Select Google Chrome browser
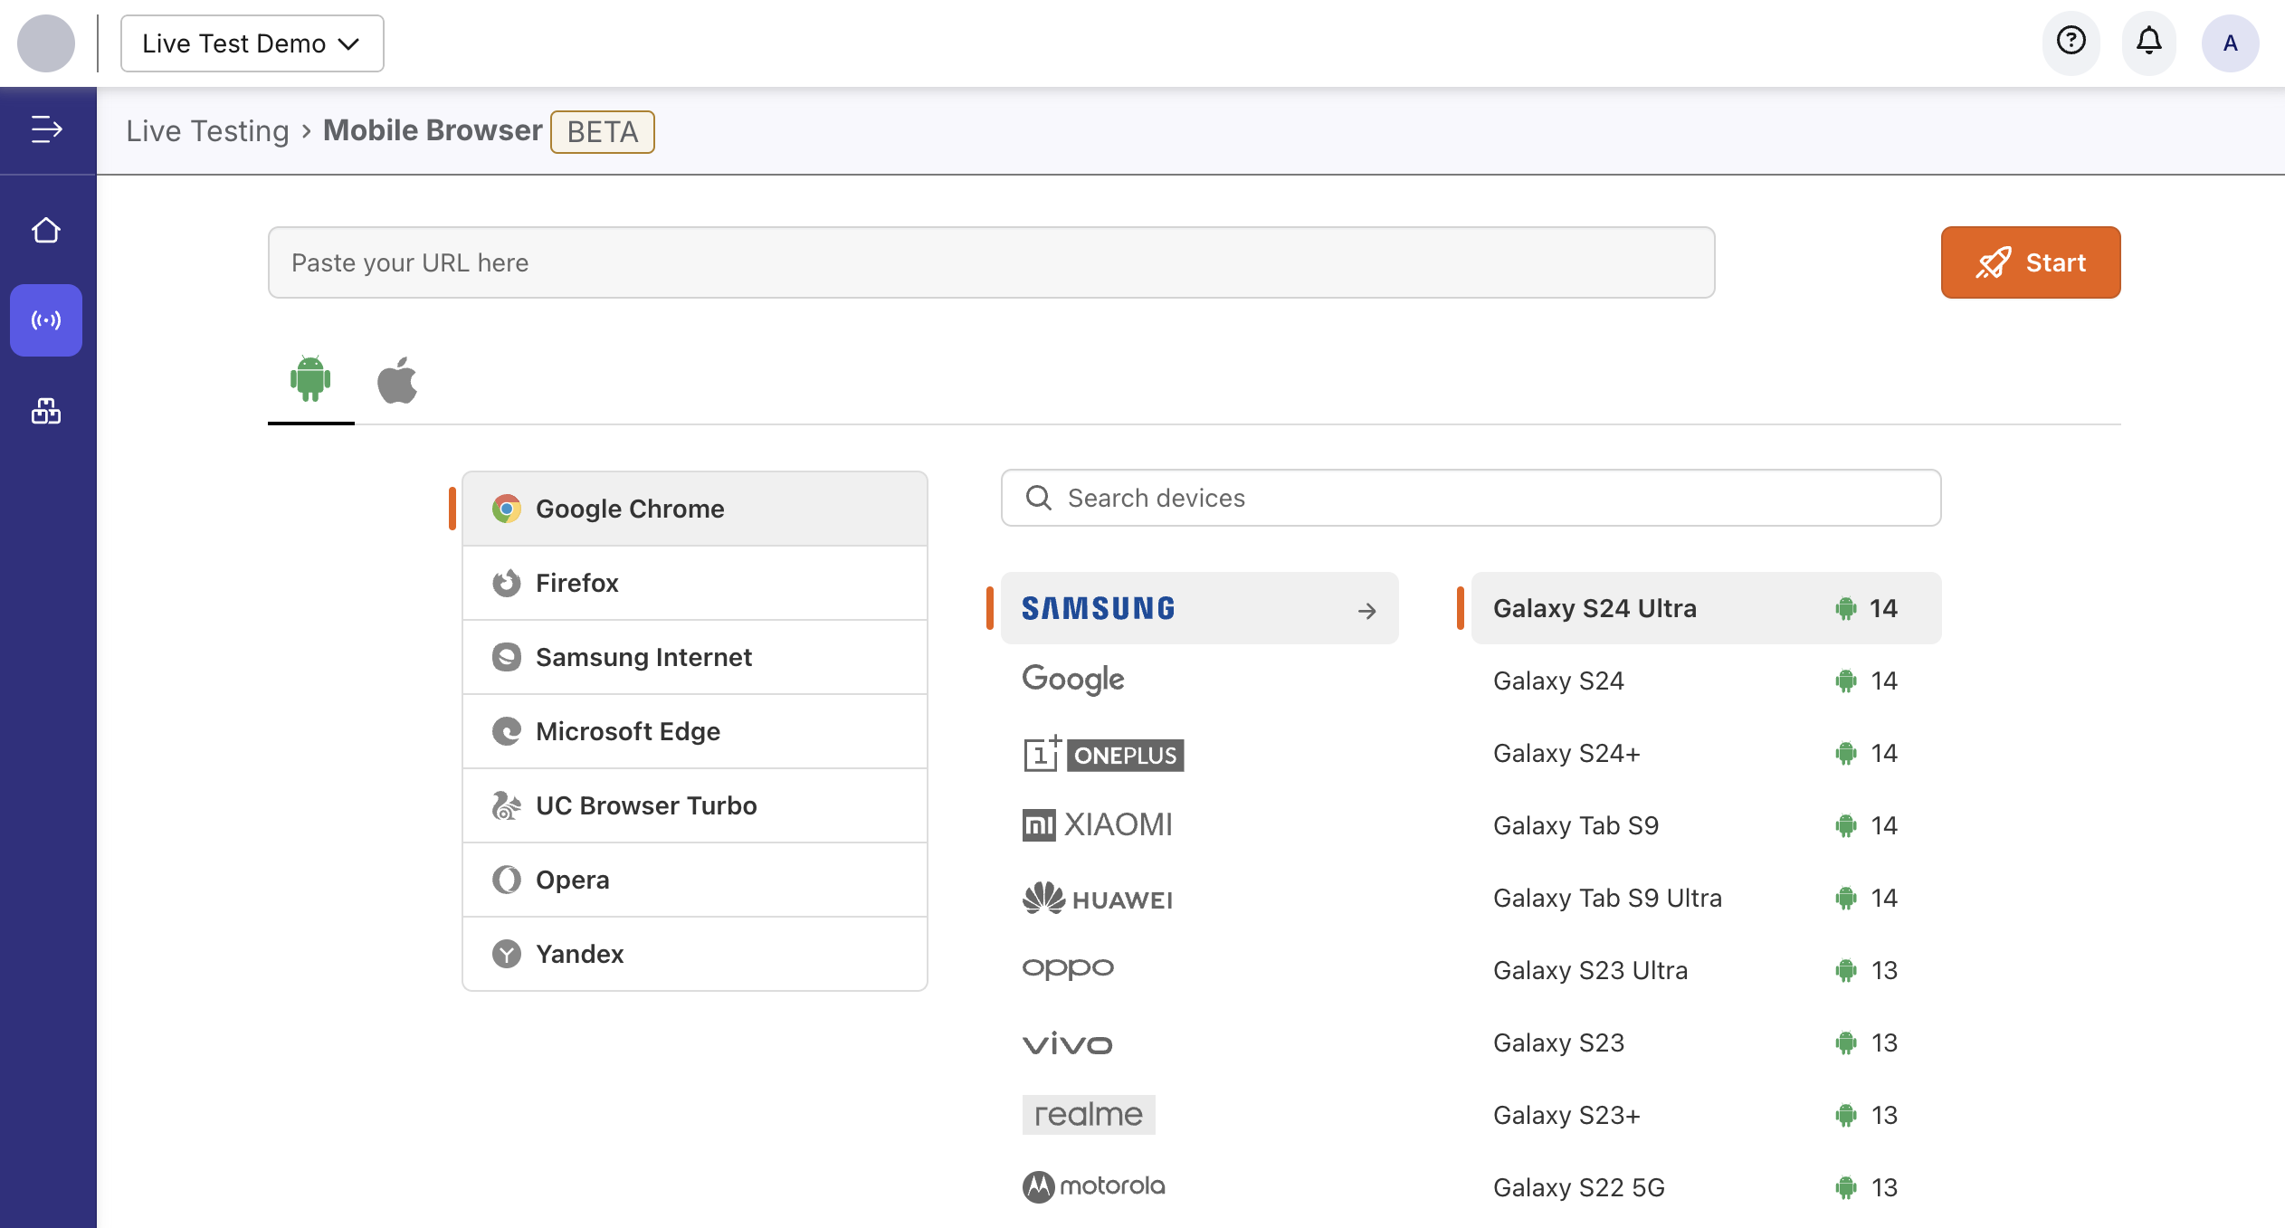2285x1228 pixels. [x=695, y=509]
